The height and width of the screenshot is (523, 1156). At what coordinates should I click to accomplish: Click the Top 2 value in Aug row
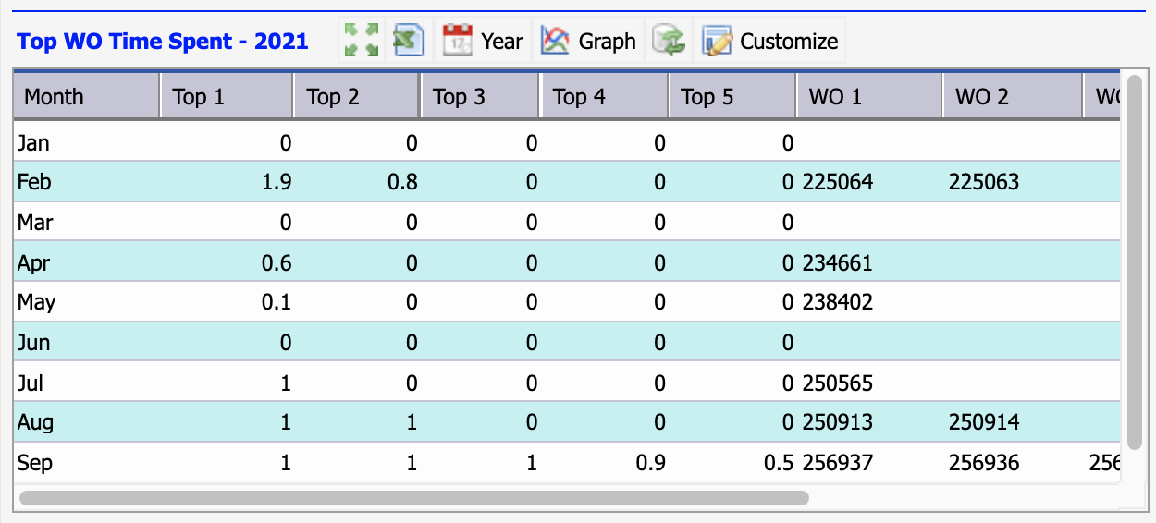(412, 422)
